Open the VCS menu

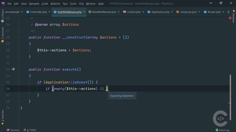(x=81, y=4)
